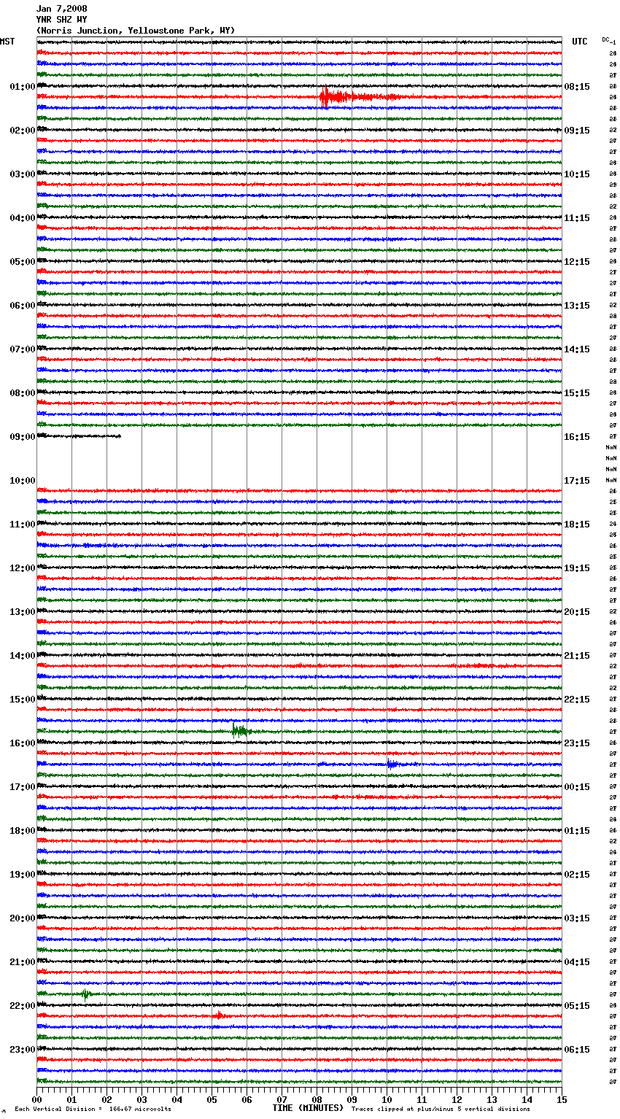
Task: Click the "03" minute tick label
Action: pyautogui.click(x=142, y=1099)
